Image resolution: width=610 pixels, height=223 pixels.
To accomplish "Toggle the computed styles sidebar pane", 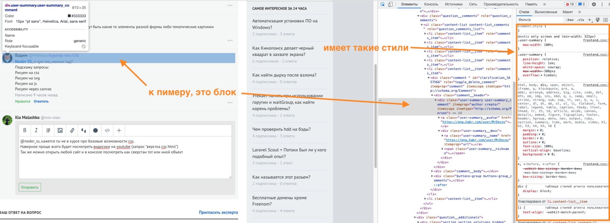I will 606,20.
